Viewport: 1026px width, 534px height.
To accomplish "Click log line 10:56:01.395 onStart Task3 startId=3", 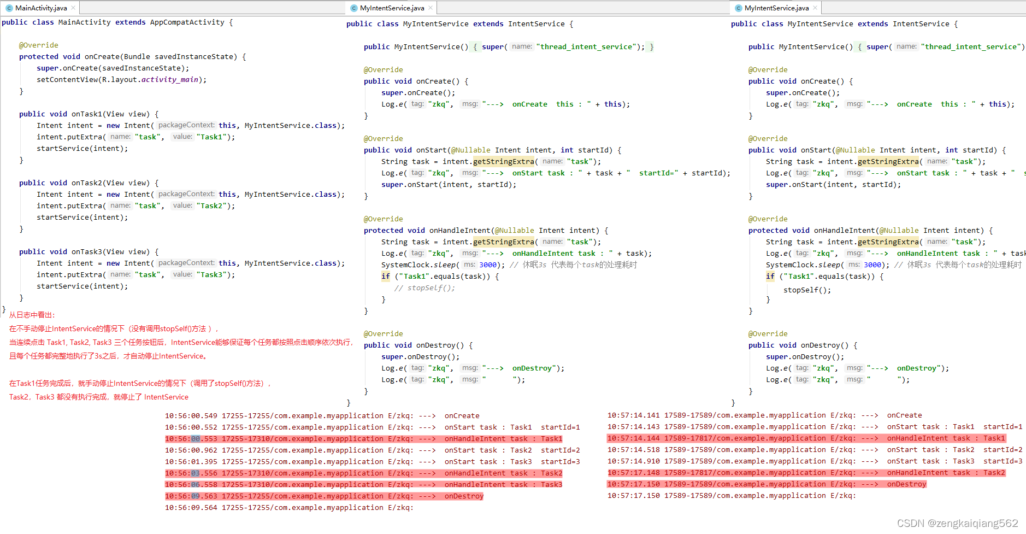I will coord(373,462).
